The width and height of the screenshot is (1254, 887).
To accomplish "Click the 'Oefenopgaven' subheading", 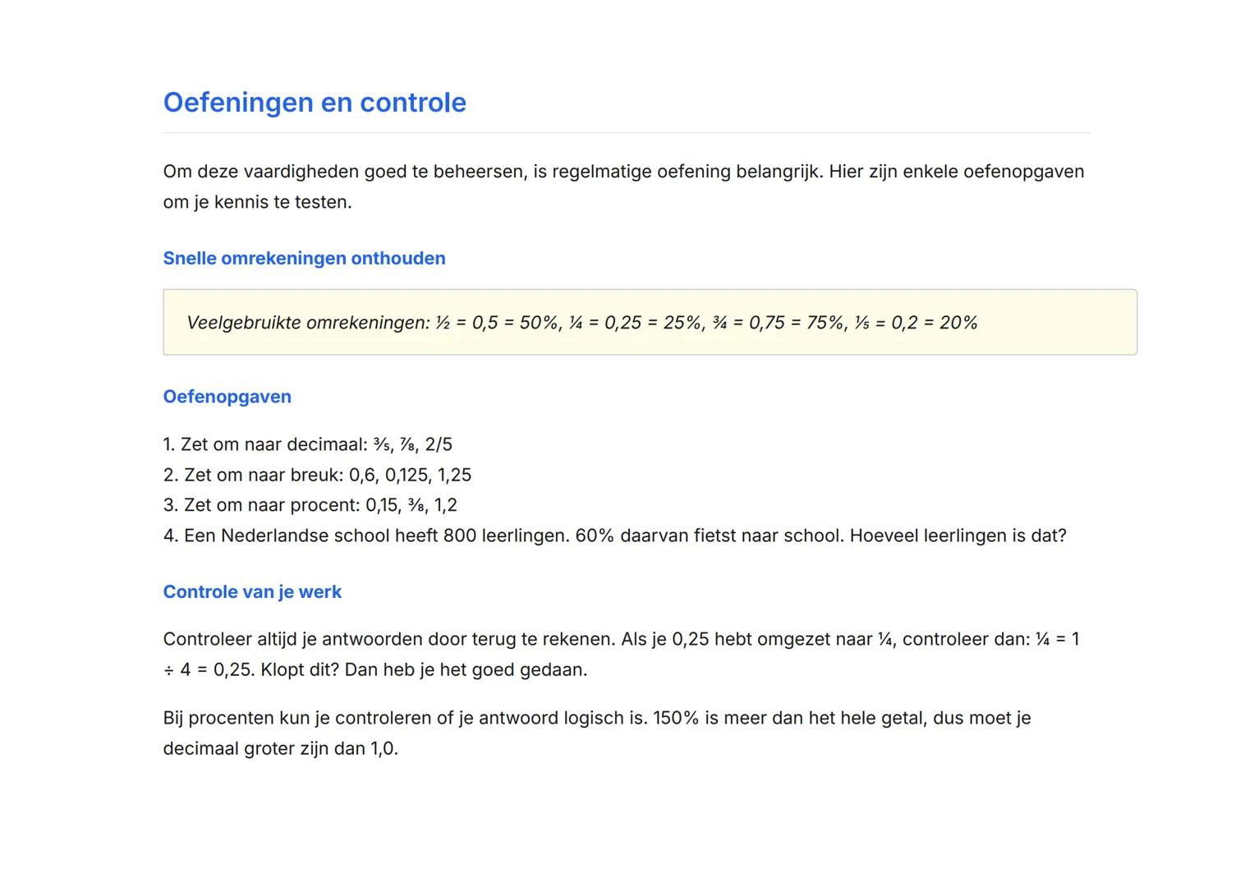I will point(227,397).
